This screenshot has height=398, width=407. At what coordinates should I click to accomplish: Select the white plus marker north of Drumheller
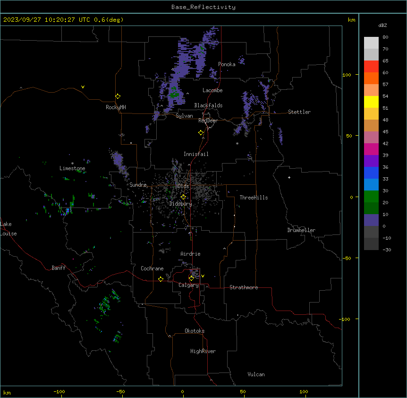tap(289, 177)
